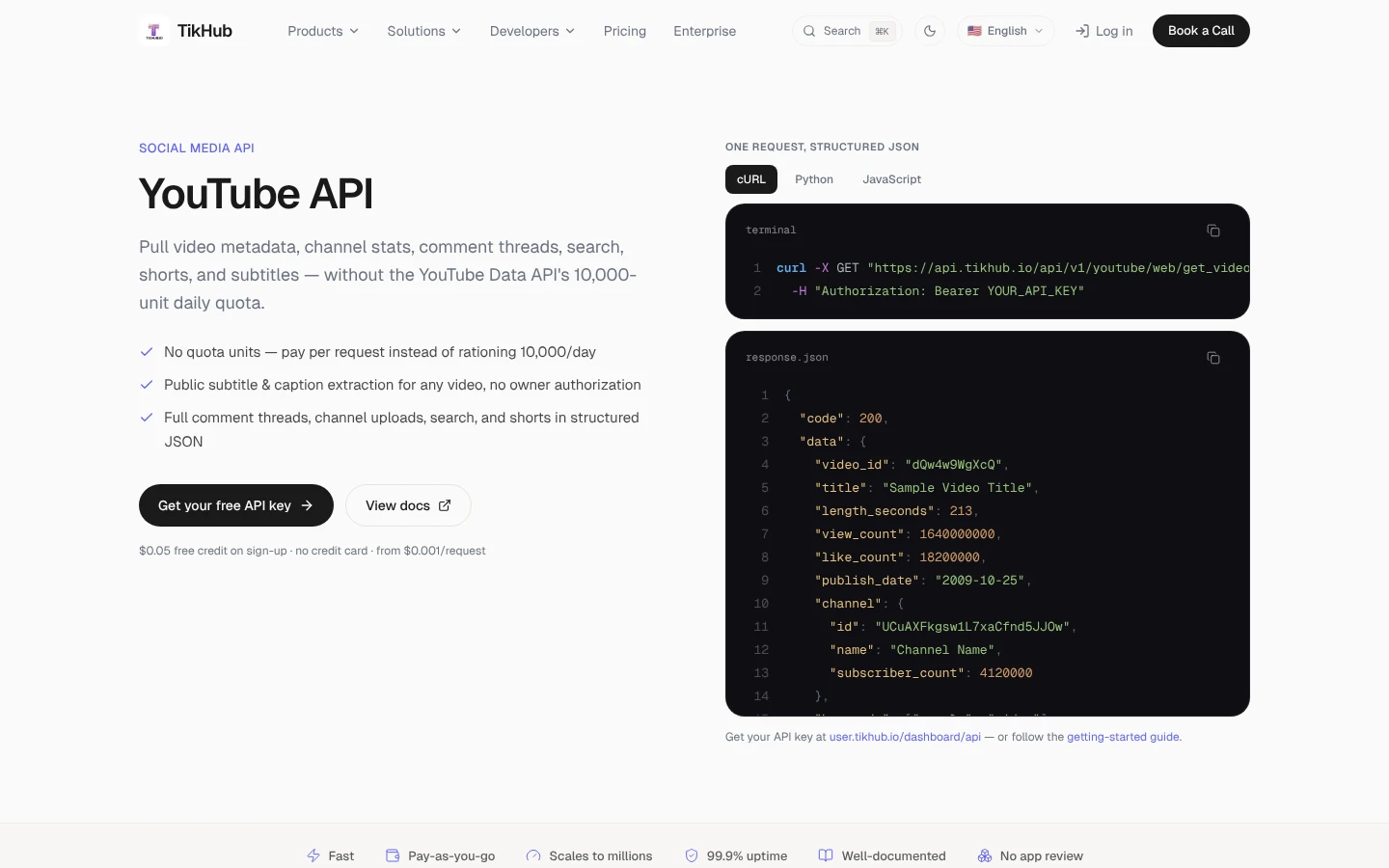Open the English language dropdown
This screenshot has width=1389, height=868.
1006,31
